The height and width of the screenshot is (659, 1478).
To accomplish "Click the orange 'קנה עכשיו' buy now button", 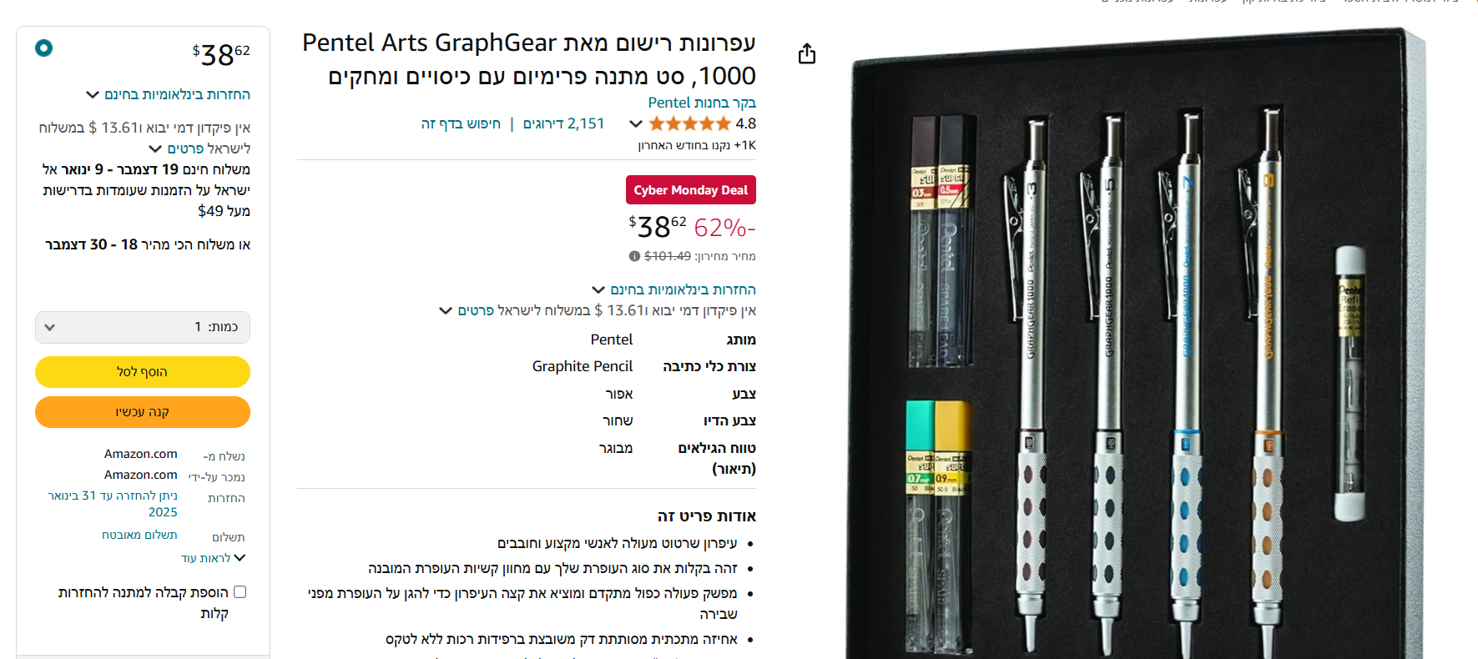I will pos(143,412).
